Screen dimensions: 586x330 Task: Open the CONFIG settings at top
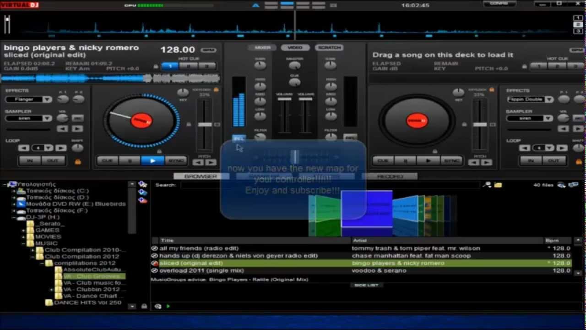click(499, 4)
